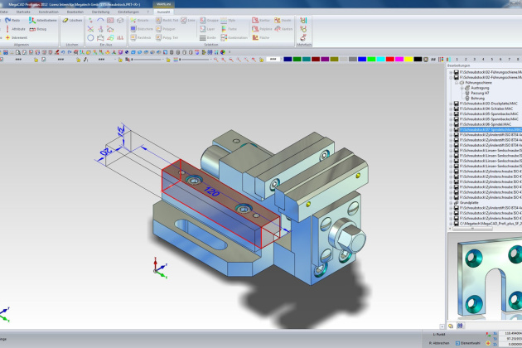Open the Datei menu
The image size is (522, 348).
pos(7,12)
